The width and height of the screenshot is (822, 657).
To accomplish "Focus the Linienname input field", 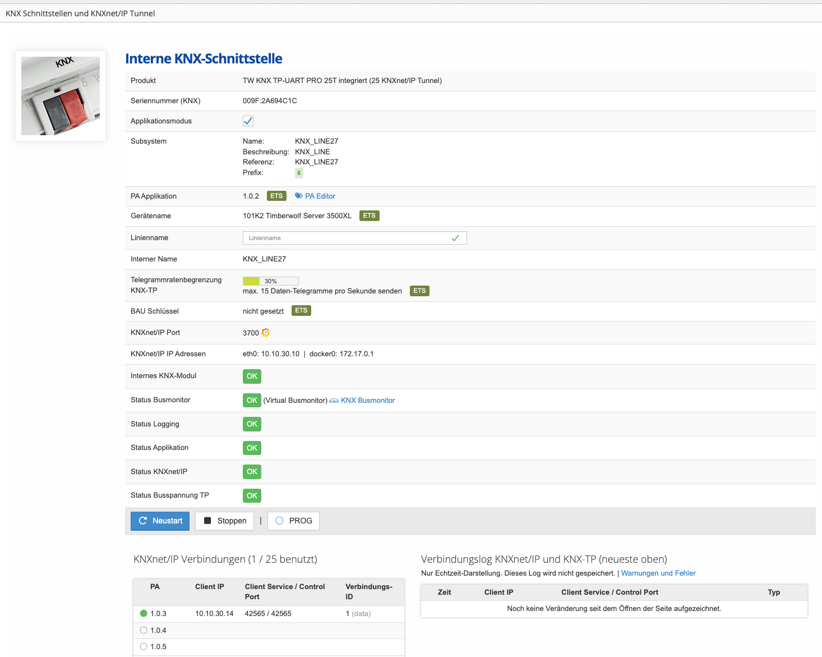I will [x=354, y=238].
